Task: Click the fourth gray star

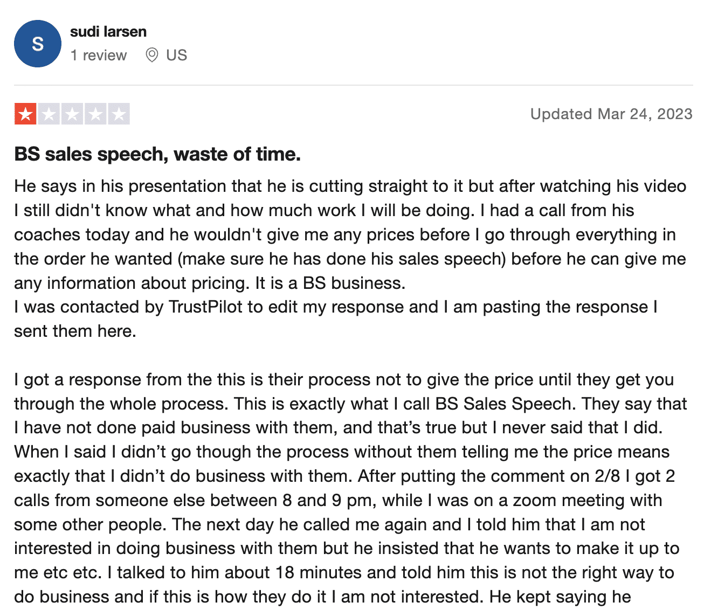Action: 96,114
